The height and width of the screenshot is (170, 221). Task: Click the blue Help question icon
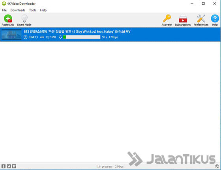(x=215, y=18)
